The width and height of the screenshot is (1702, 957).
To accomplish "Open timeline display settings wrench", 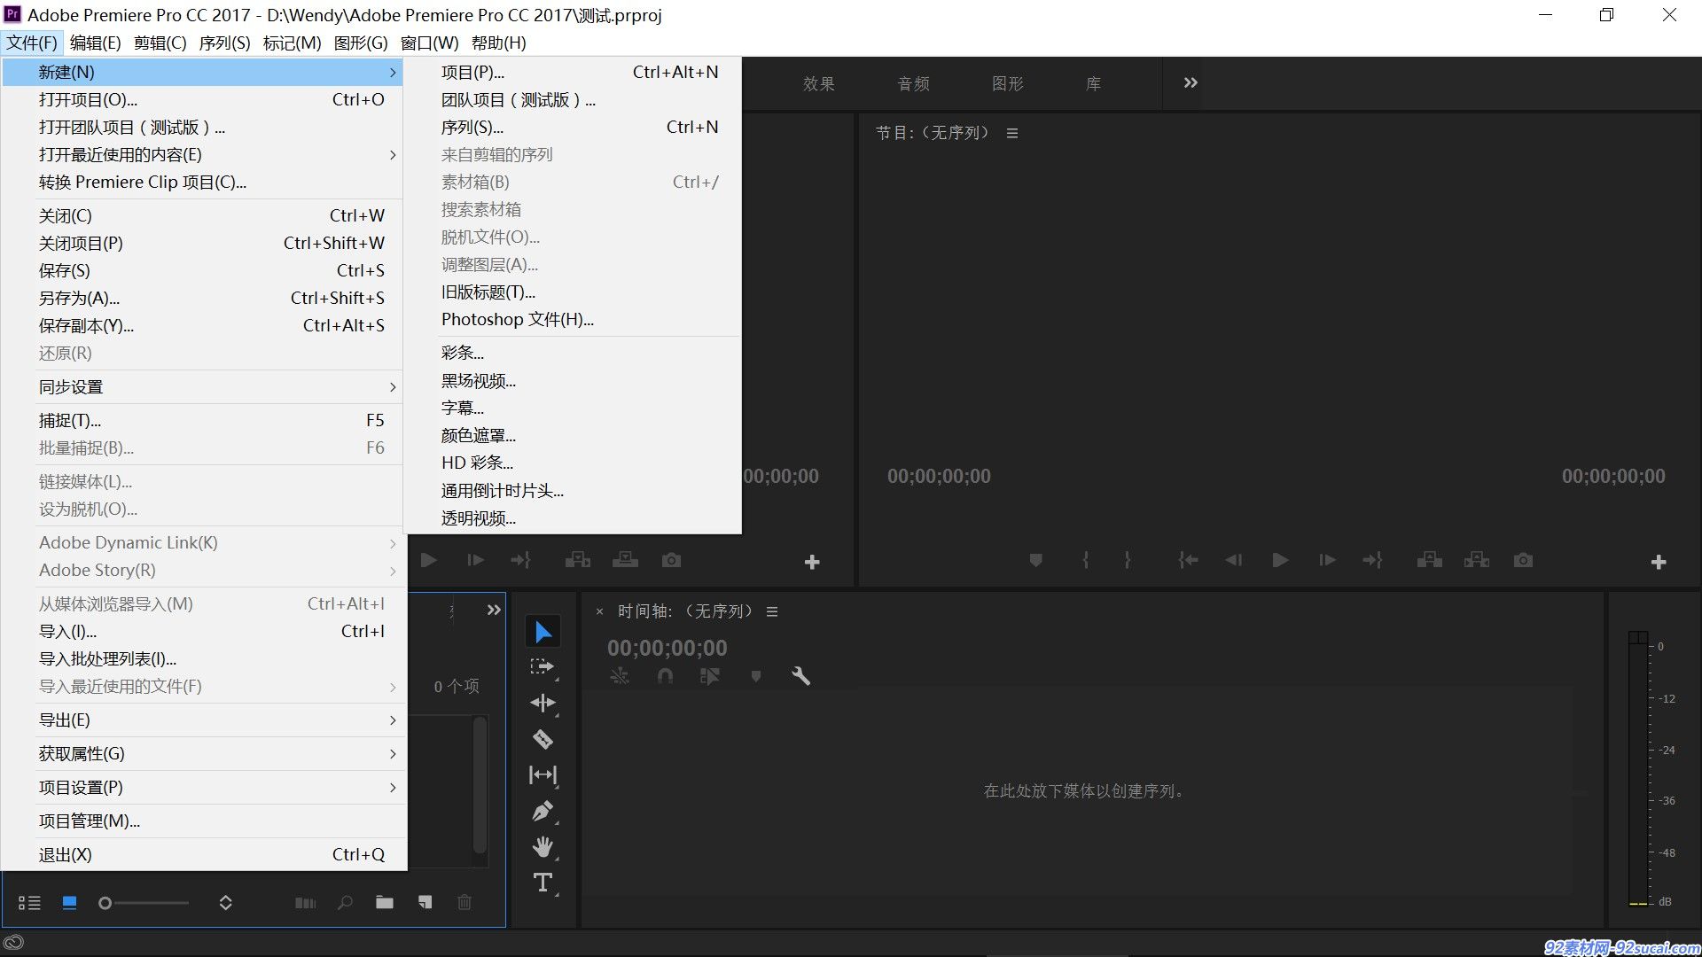I will coord(800,676).
